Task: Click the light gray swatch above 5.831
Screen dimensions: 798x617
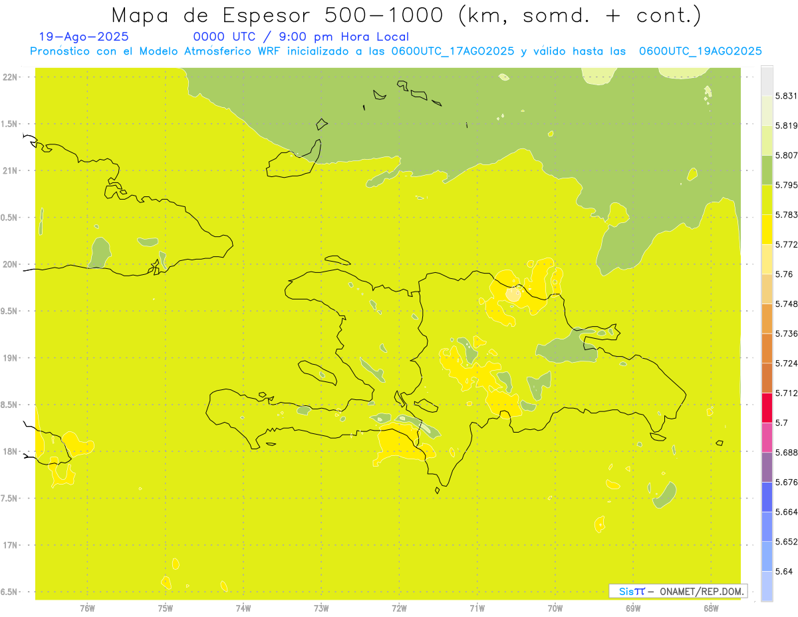Action: [767, 81]
